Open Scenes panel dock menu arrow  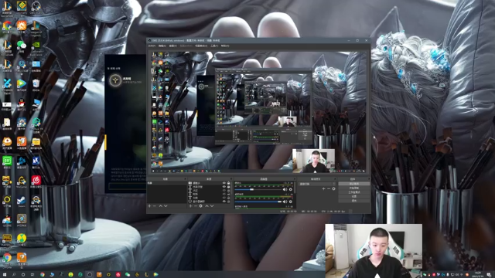pyautogui.click(x=186, y=179)
